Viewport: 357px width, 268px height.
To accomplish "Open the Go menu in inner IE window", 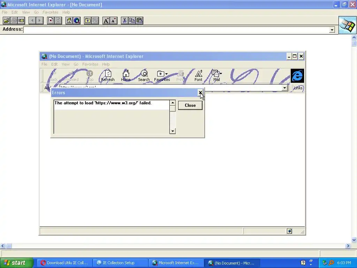I will tap(76, 64).
